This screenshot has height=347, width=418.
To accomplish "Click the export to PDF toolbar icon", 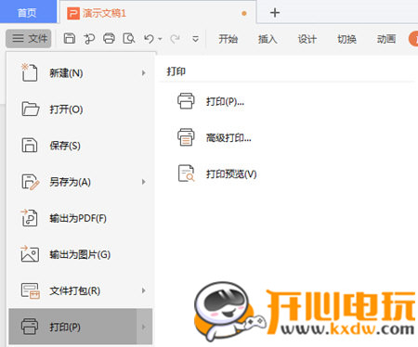I will pos(89,39).
